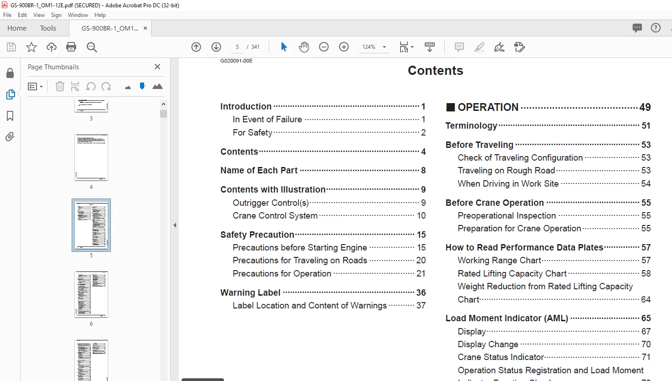Open the 124% zoom level dropdown
Viewport: 672px width, 381px height.
tap(374, 47)
